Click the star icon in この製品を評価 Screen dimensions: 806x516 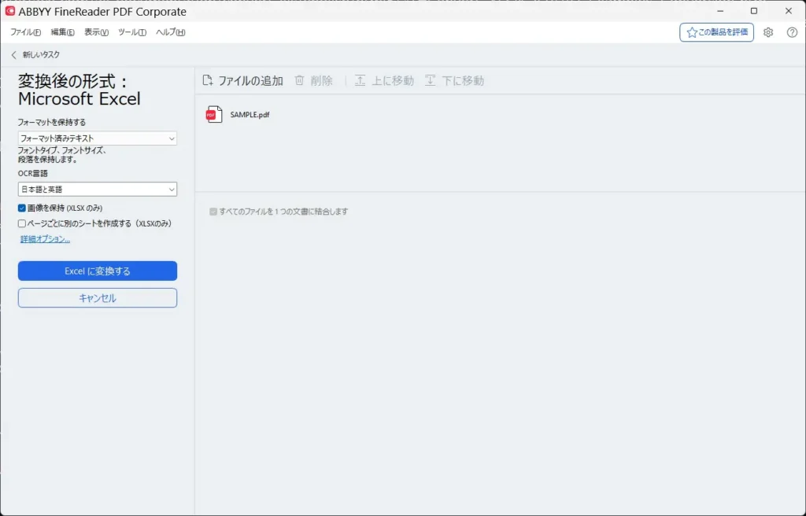click(692, 32)
